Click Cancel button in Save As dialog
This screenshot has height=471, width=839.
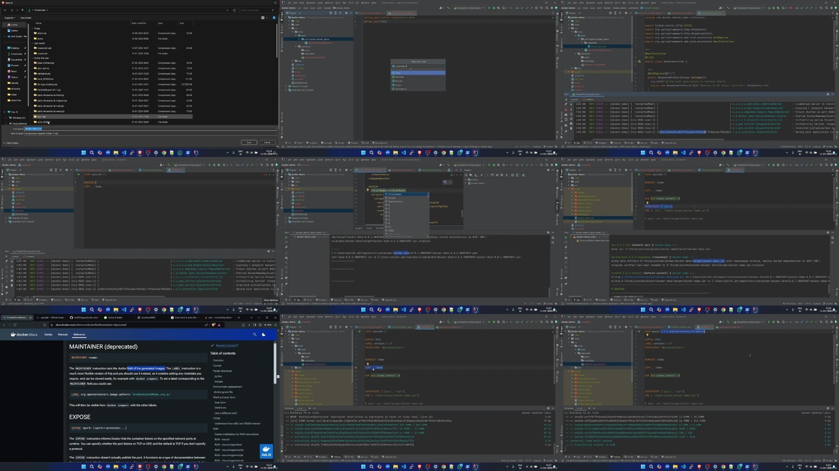pyautogui.click(x=267, y=143)
